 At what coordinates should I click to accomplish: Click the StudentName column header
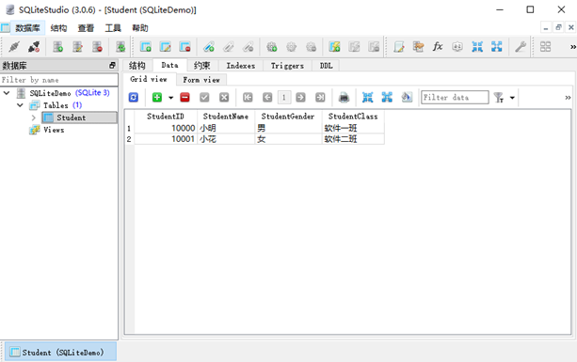tap(226, 117)
